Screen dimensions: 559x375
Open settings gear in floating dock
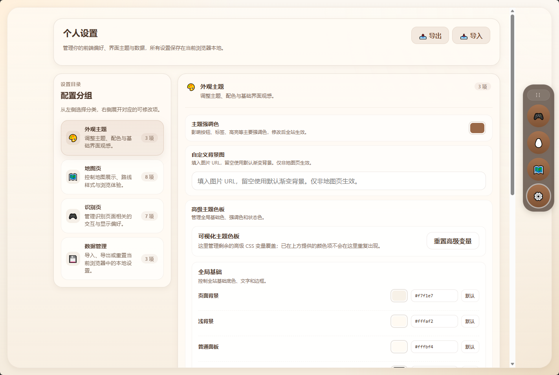pyautogui.click(x=538, y=196)
